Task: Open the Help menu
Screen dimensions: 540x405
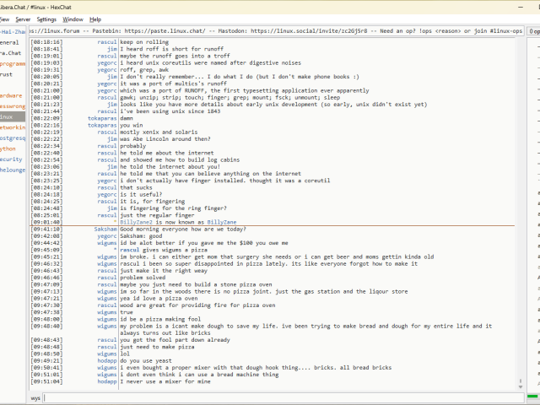Action: pyautogui.click(x=95, y=19)
